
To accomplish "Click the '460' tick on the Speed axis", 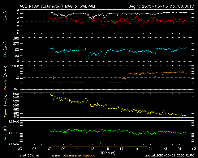I will click(x=16, y=114).
